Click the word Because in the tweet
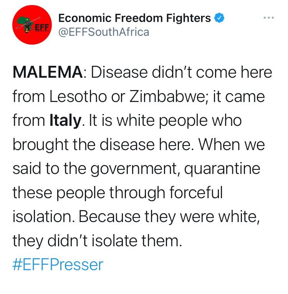The width and height of the screenshot is (288, 294). (x=109, y=217)
